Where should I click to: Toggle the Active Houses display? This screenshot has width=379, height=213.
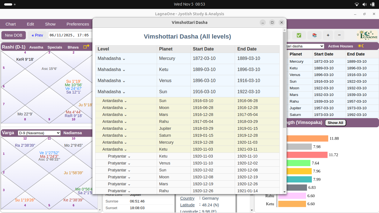340,46
